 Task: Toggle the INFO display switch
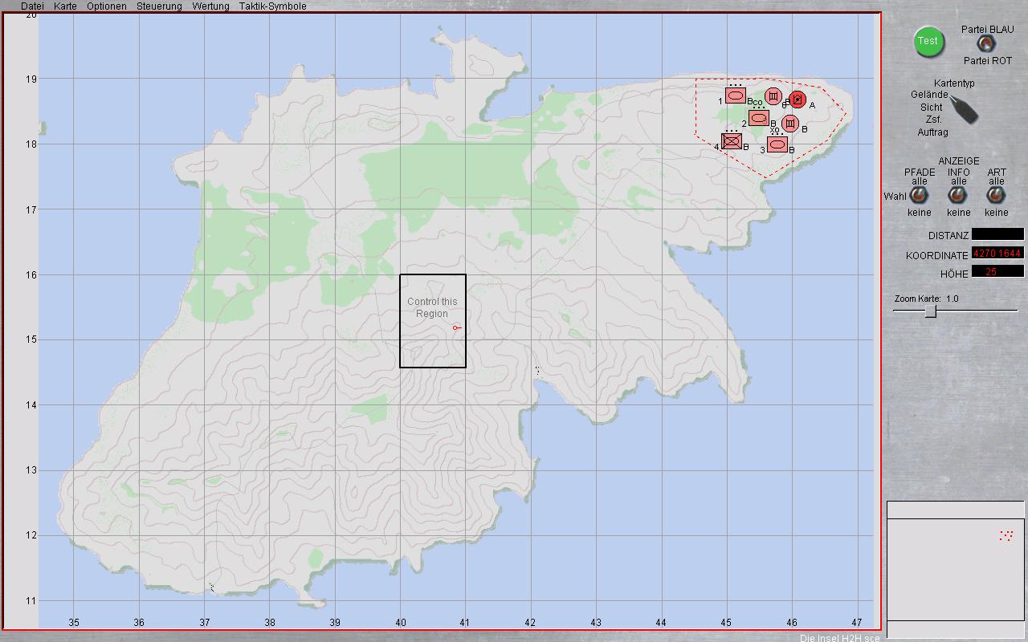click(957, 196)
